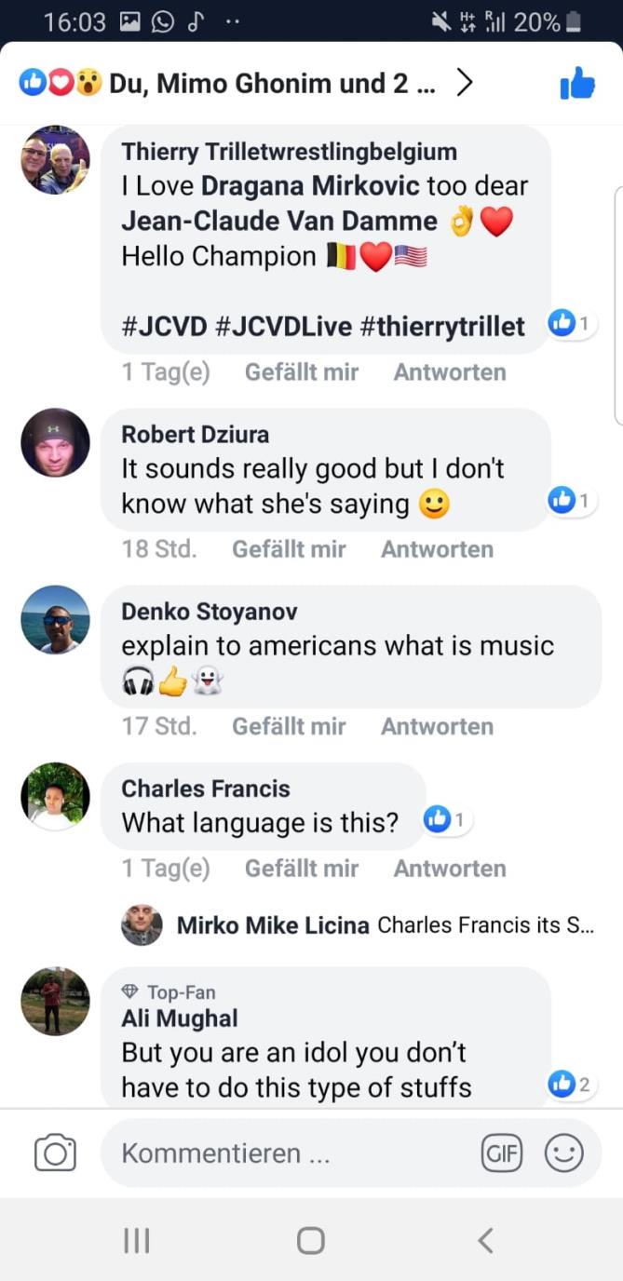Expand reactions list via the chevron arrow
The width and height of the screenshot is (623, 1281).
click(x=464, y=84)
